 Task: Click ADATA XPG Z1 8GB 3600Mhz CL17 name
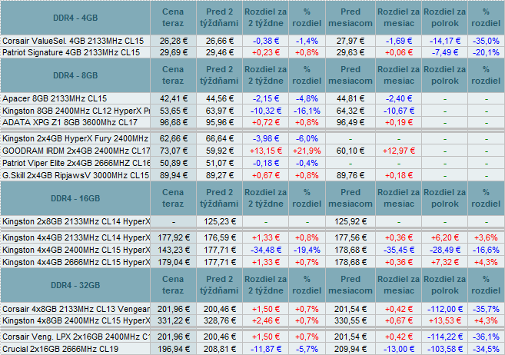pyautogui.click(x=70, y=122)
